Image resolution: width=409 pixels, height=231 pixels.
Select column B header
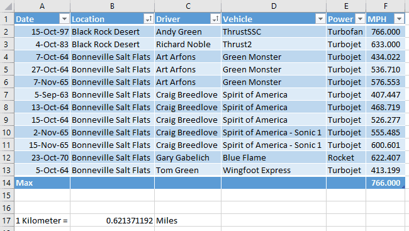[x=112, y=6]
